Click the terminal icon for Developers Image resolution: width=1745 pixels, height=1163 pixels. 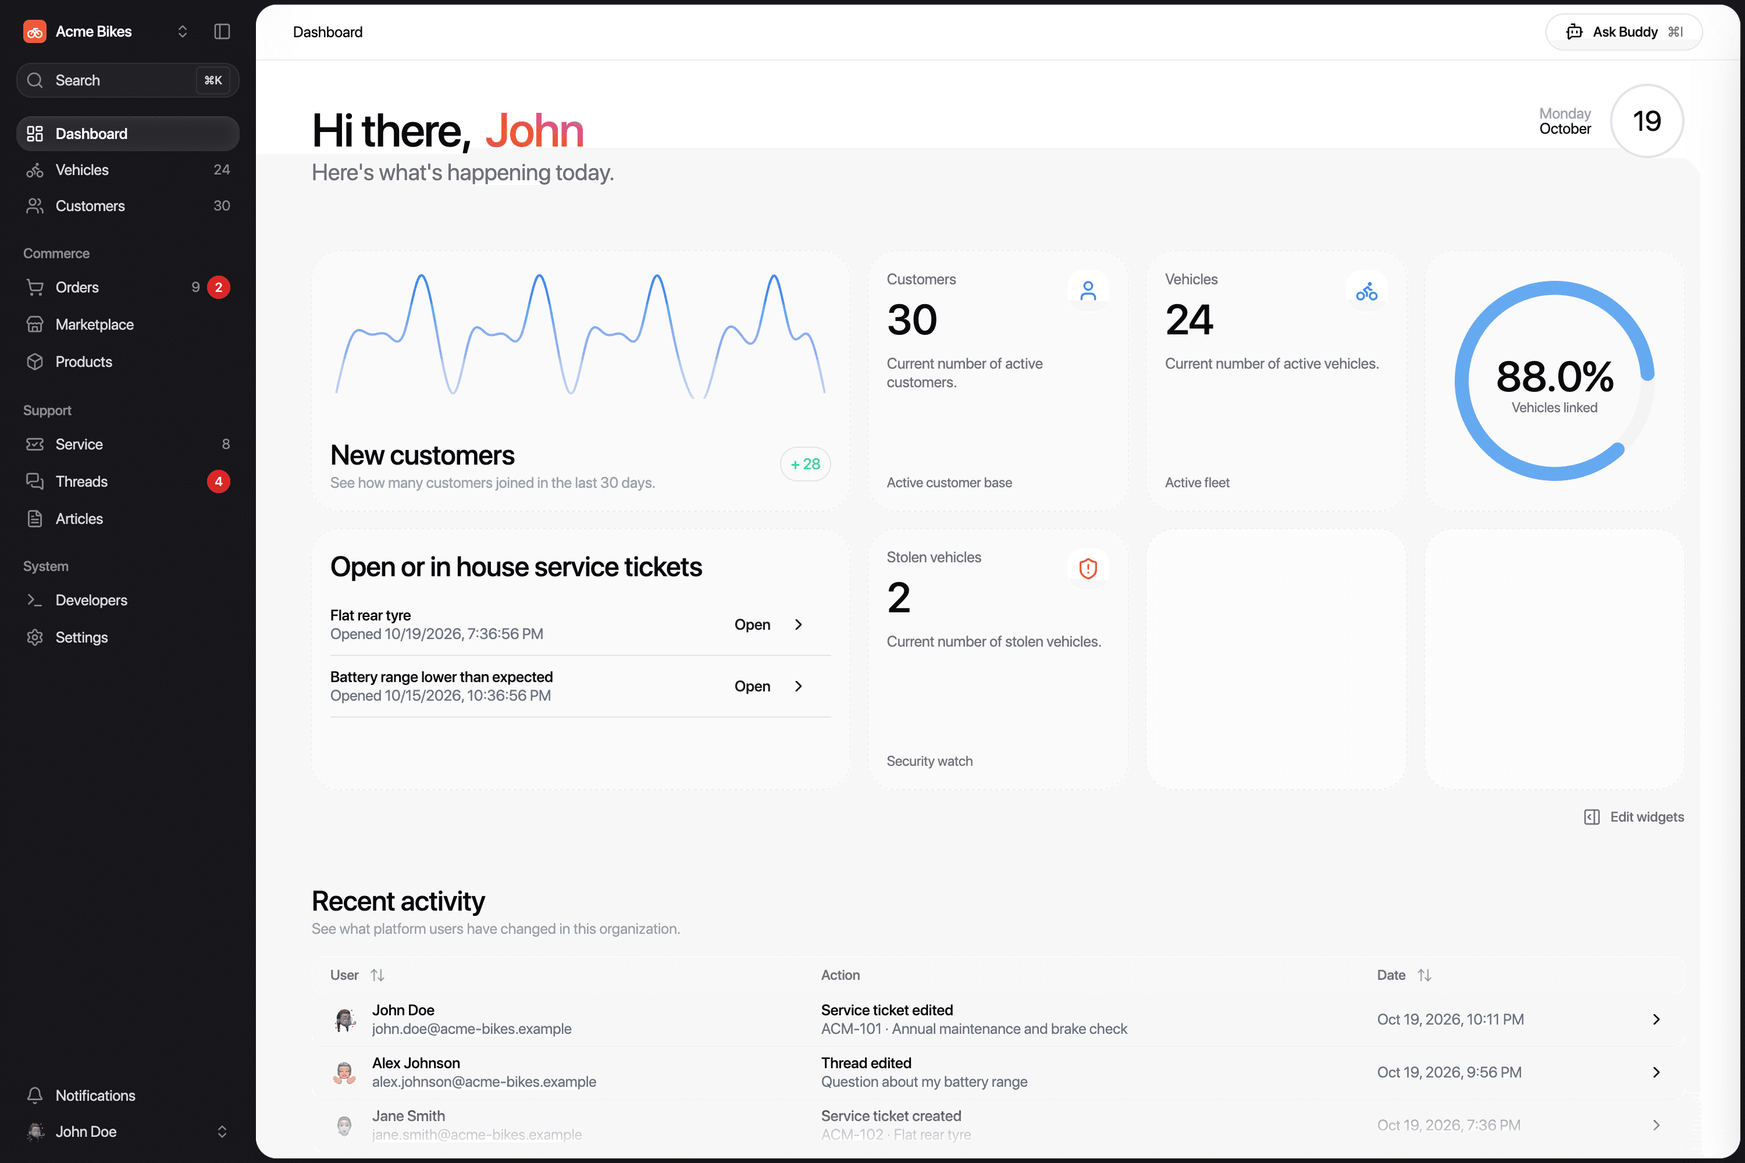[x=35, y=600]
